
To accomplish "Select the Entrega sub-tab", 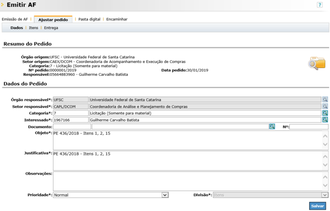I will pyautogui.click(x=51, y=28).
